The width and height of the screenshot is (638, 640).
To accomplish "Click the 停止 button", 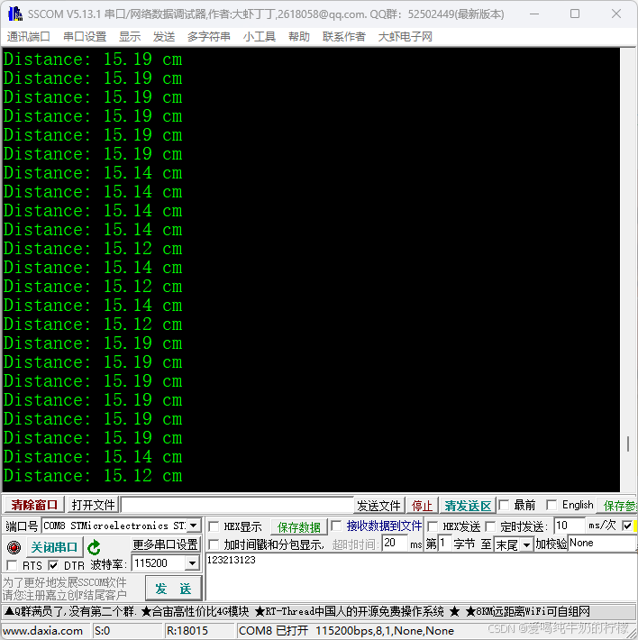I will coord(422,506).
